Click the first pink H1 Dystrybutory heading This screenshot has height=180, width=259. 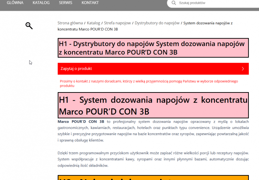click(153, 48)
